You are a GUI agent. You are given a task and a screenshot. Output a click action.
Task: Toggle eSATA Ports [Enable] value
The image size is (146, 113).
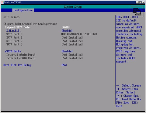[67, 51]
